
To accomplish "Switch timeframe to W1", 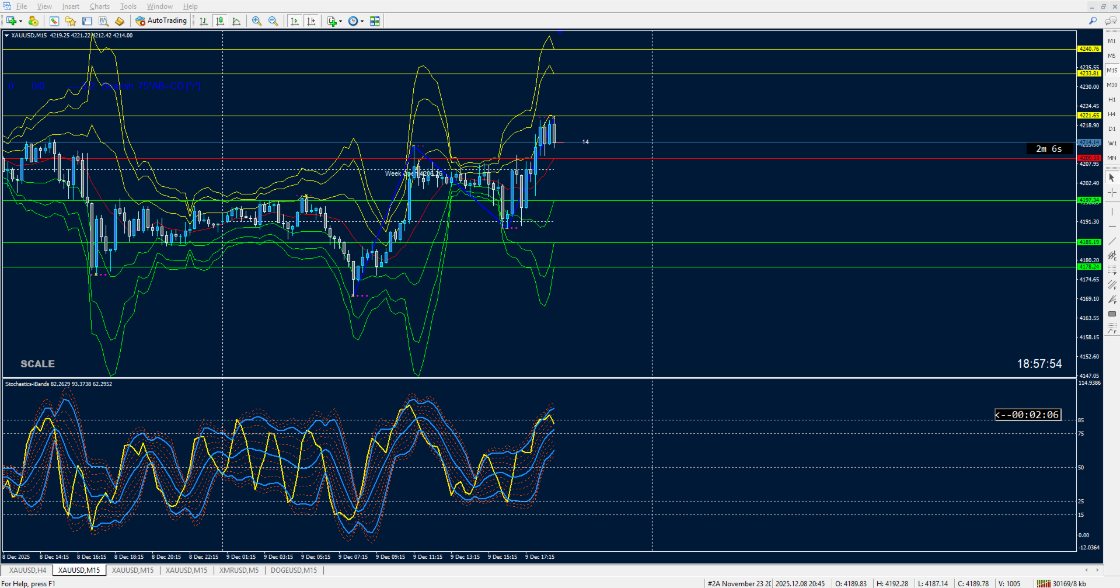I will coord(1112,144).
